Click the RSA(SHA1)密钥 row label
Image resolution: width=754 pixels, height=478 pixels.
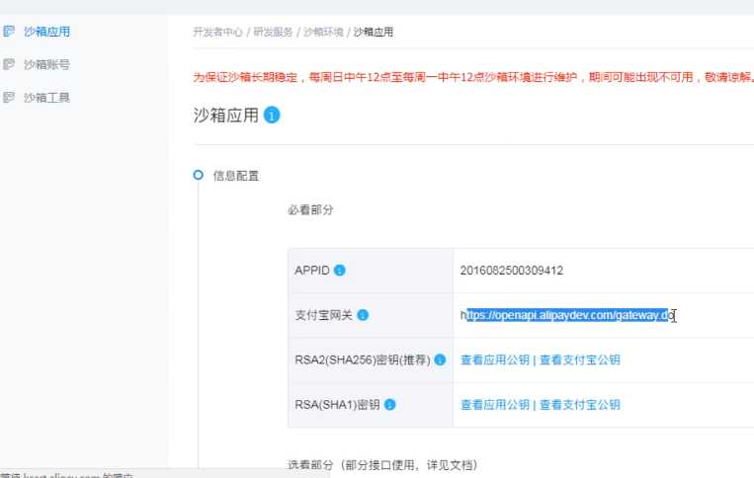(x=337, y=405)
